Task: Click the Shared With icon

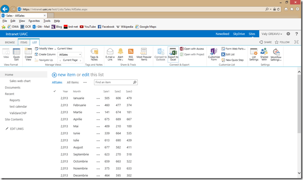Action: click(264, 54)
